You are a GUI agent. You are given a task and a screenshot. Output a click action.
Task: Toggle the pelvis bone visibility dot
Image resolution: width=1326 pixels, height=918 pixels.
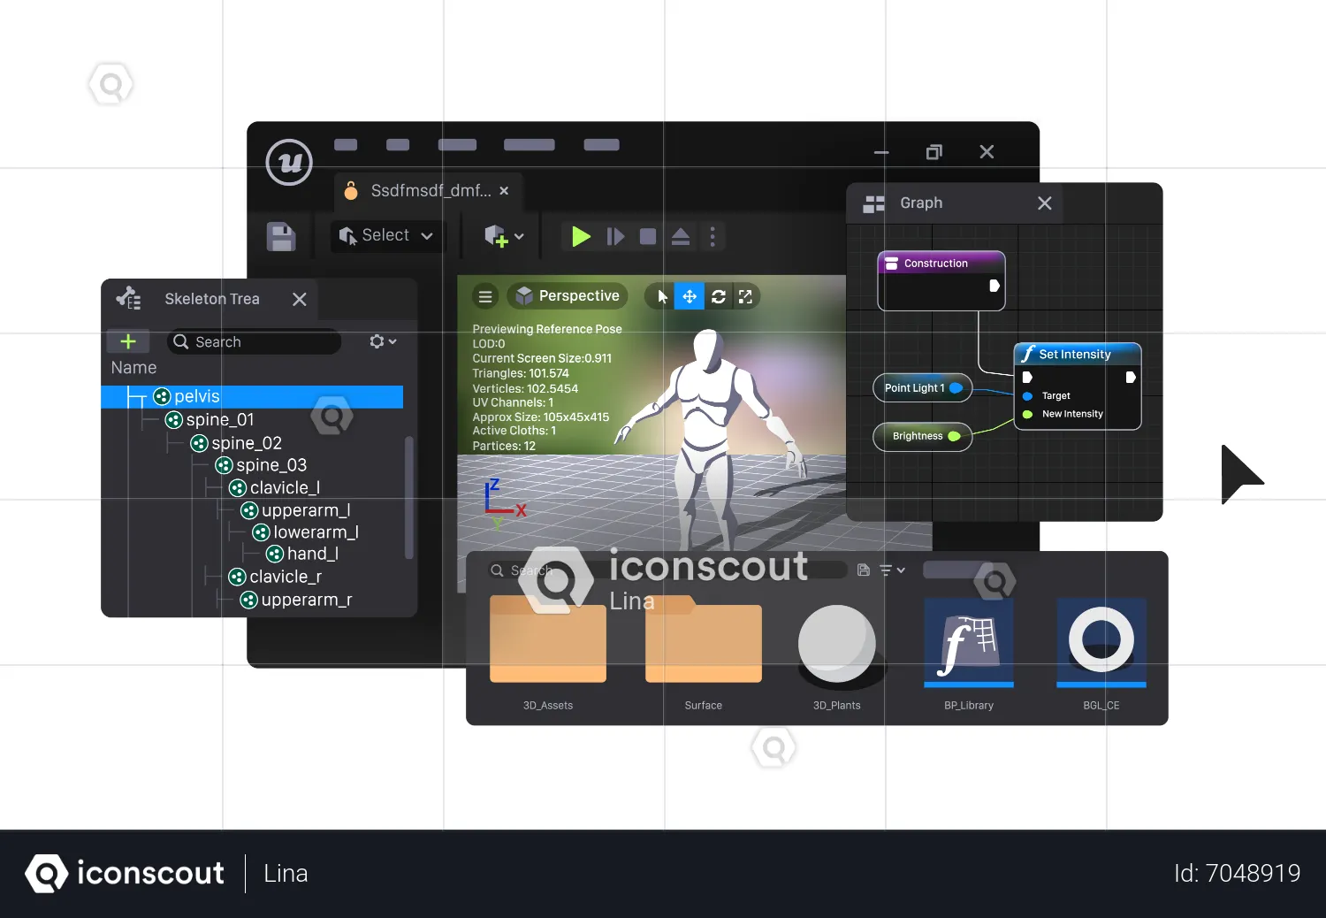[x=162, y=396]
